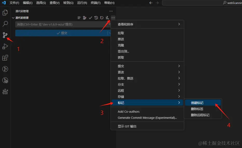Screen dimensions: 242x148
Task: Go back with the left arrow navigation
Action: pos(151,3)
